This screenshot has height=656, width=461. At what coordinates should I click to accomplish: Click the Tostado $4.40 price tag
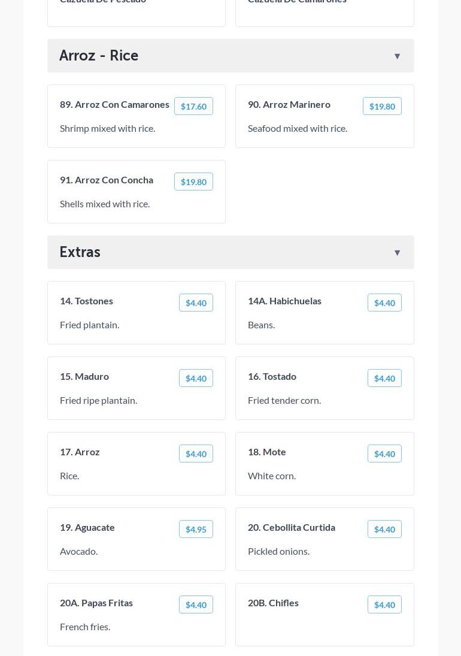click(384, 379)
